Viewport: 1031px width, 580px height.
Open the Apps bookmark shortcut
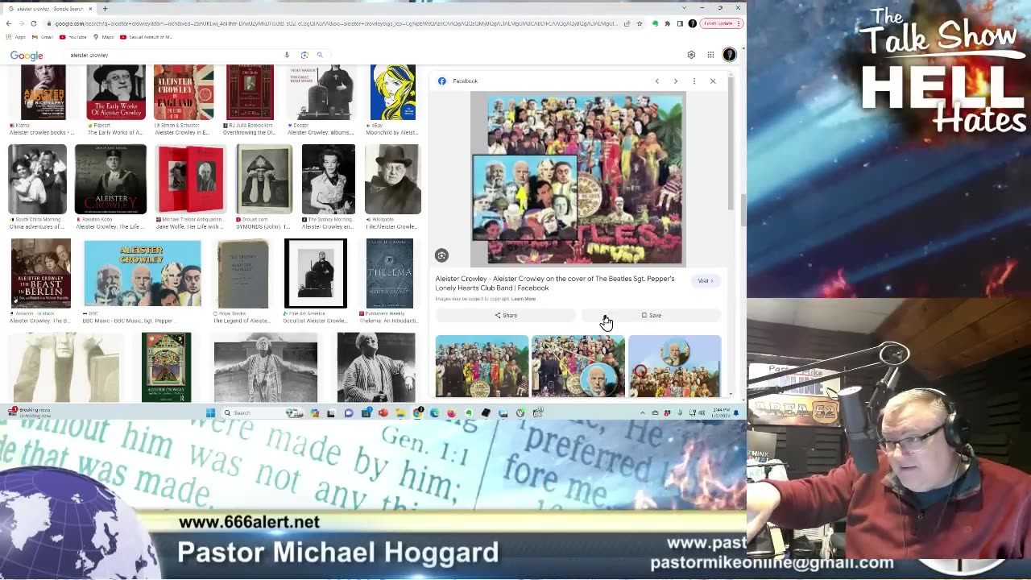(x=16, y=37)
